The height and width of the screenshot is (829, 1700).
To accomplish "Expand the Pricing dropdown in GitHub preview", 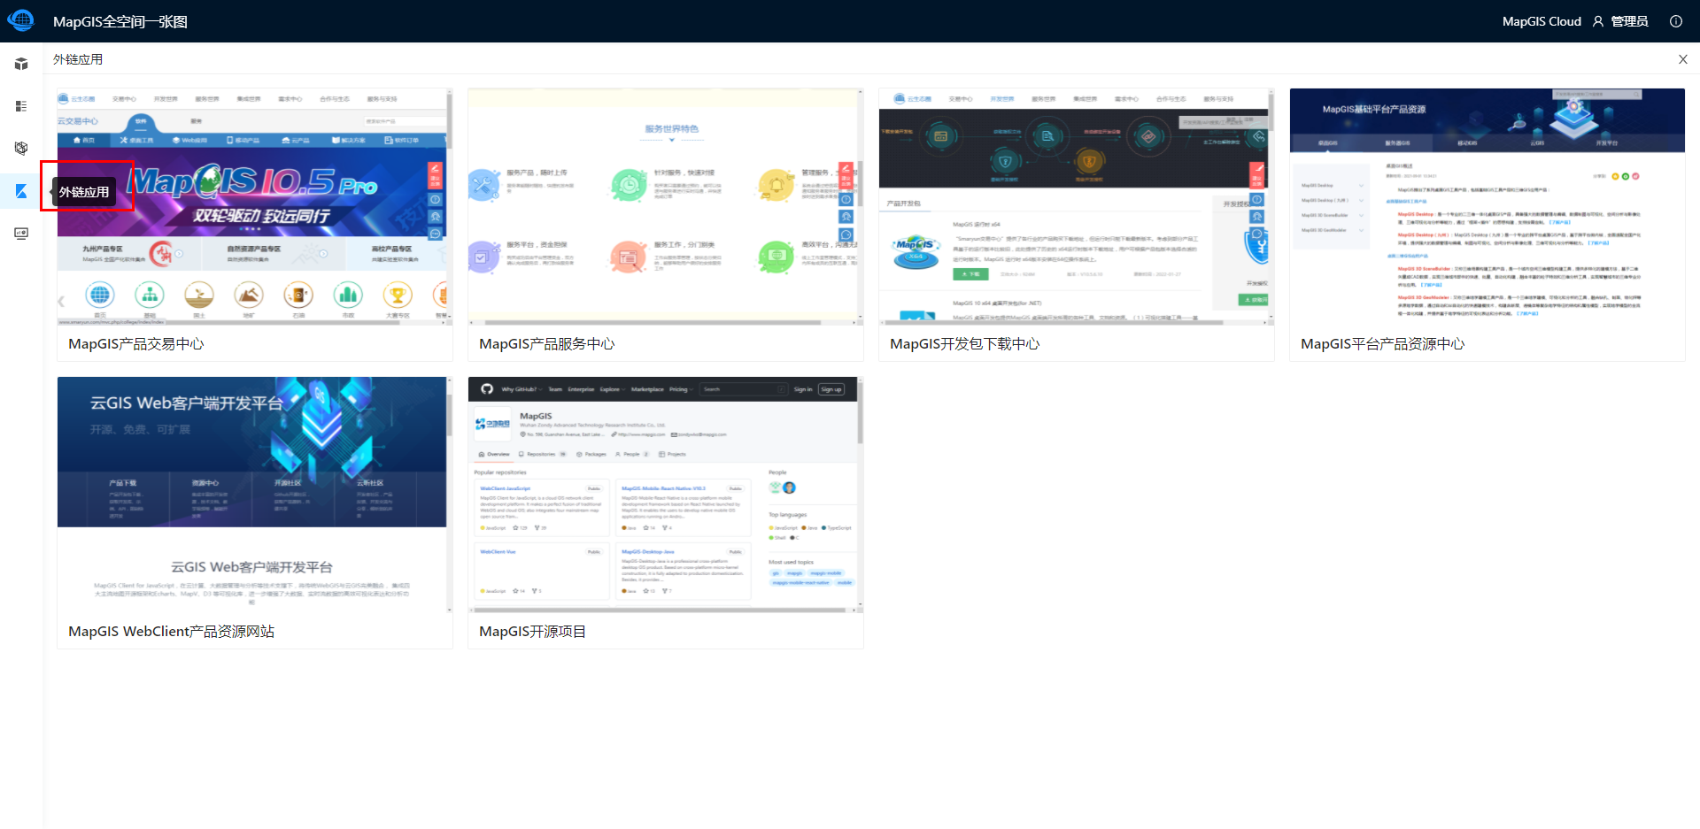I will click(x=680, y=389).
